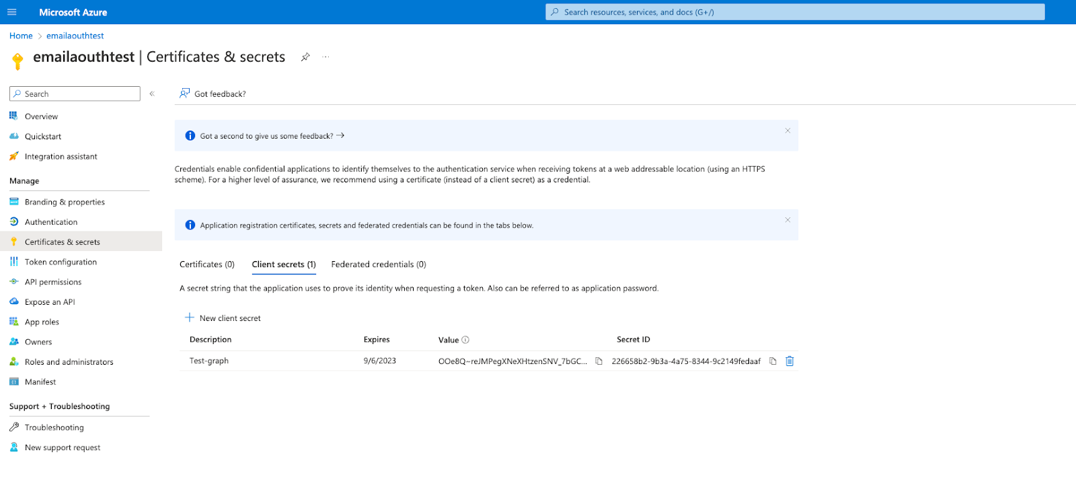The height and width of the screenshot is (504, 1076).
Task: Click the Certificates & secrets key icon
Action: point(13,242)
